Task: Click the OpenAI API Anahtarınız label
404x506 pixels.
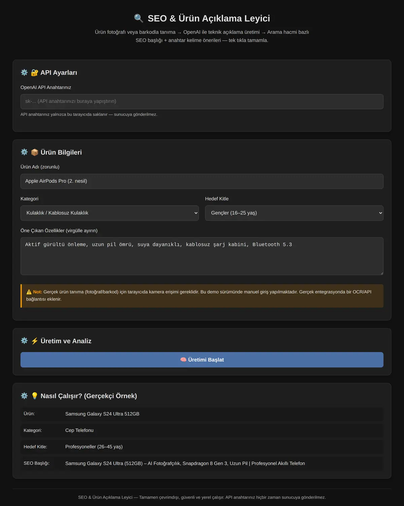Action: (46, 87)
